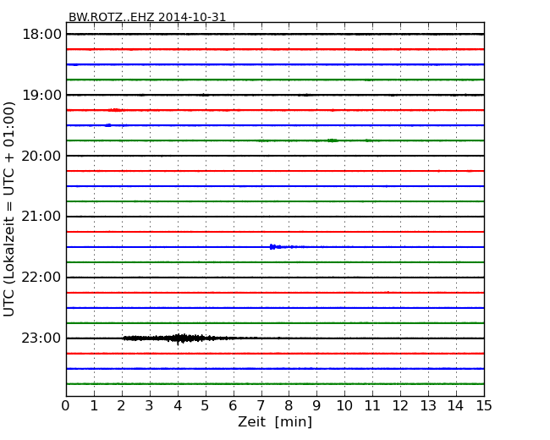
Task: Click x-axis tick label 2
Action: click(121, 406)
